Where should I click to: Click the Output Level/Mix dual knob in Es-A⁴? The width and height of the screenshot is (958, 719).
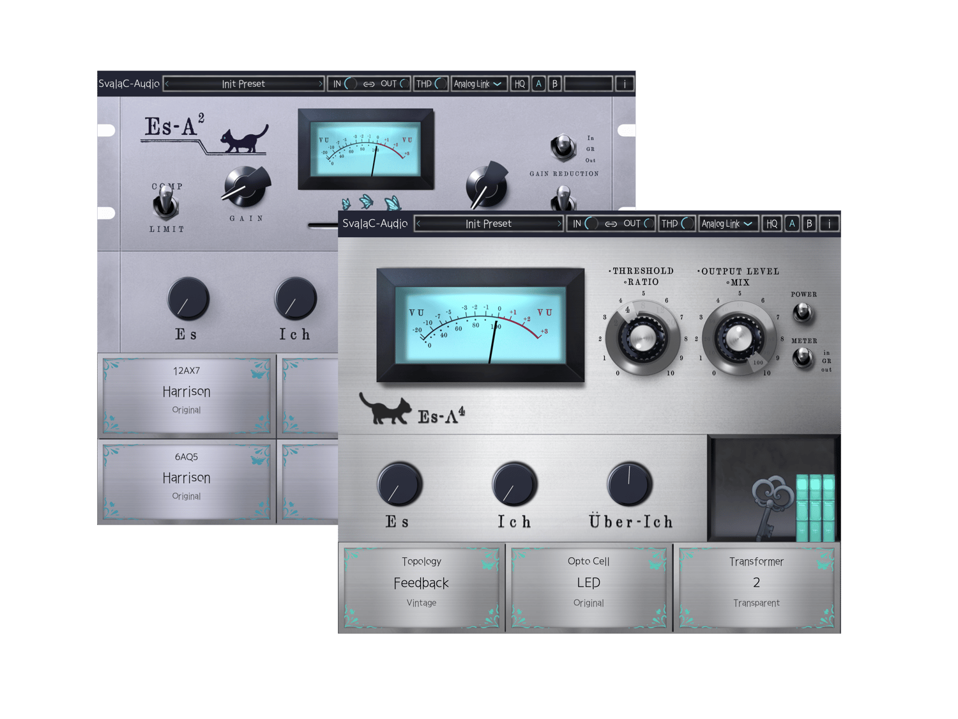coord(739,337)
